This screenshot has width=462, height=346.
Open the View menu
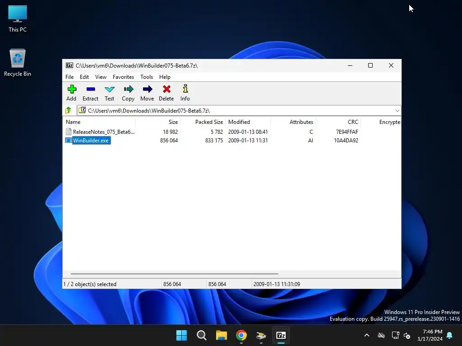click(x=101, y=77)
